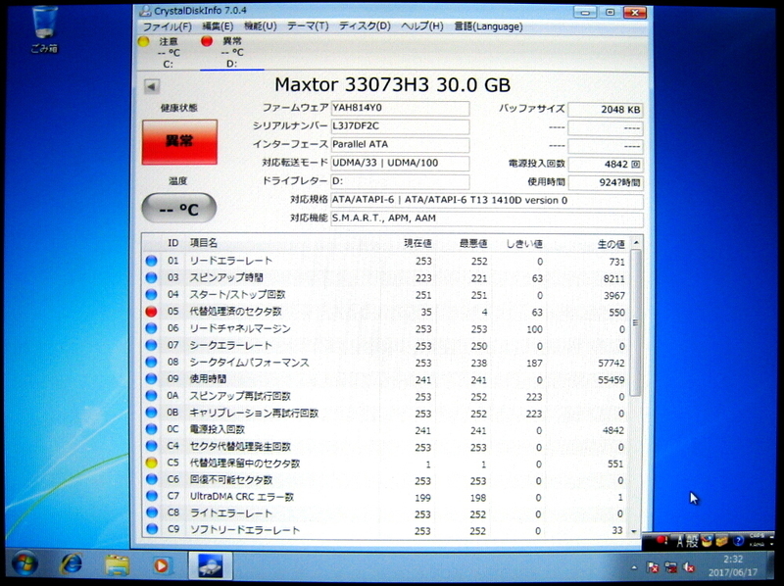Viewport: 784px width, 586px height.
Task: Click the 最悪値 column header
Action: tap(472, 243)
